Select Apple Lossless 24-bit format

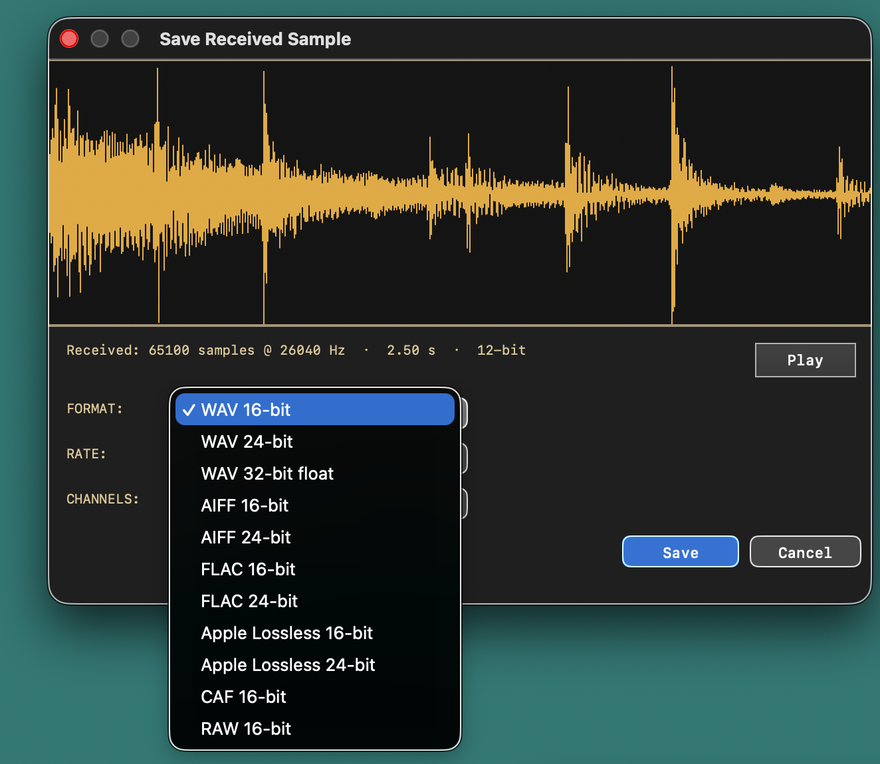[315, 664]
